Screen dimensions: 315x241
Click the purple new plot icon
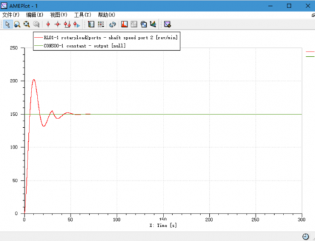(168, 24)
